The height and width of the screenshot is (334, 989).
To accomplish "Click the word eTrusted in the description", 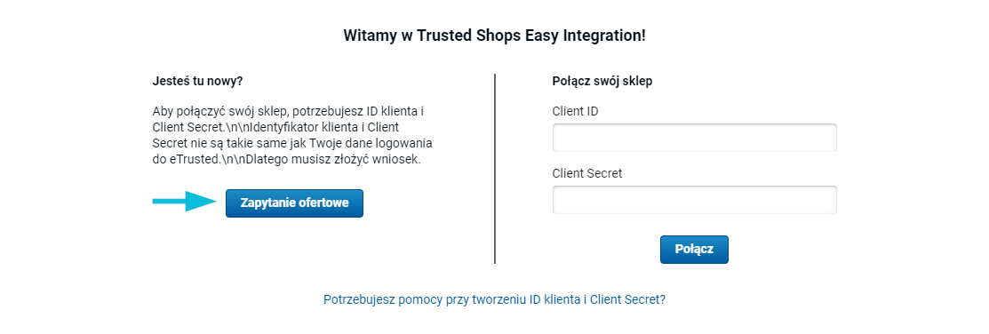I will pos(190,159).
